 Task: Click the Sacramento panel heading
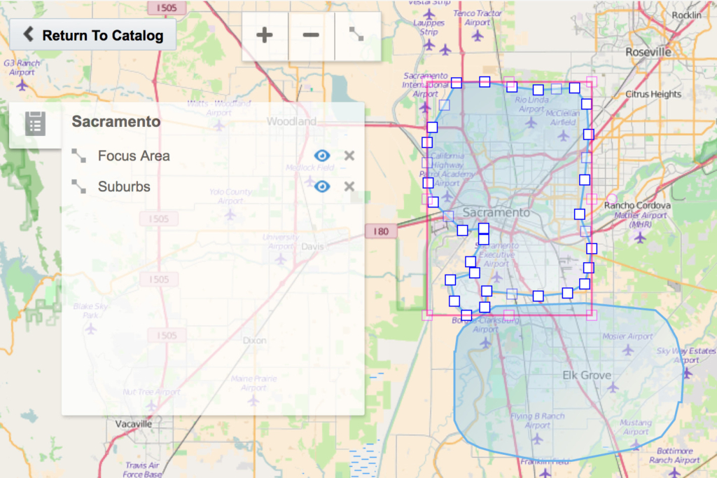click(116, 121)
